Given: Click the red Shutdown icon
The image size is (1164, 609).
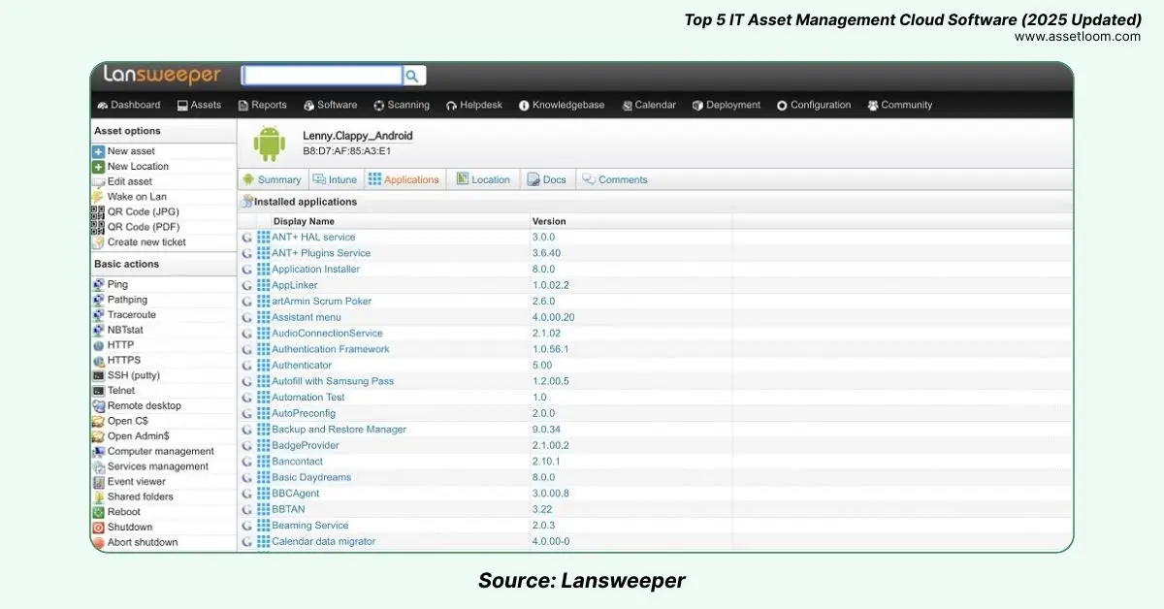Looking at the screenshot, I should click(x=98, y=527).
